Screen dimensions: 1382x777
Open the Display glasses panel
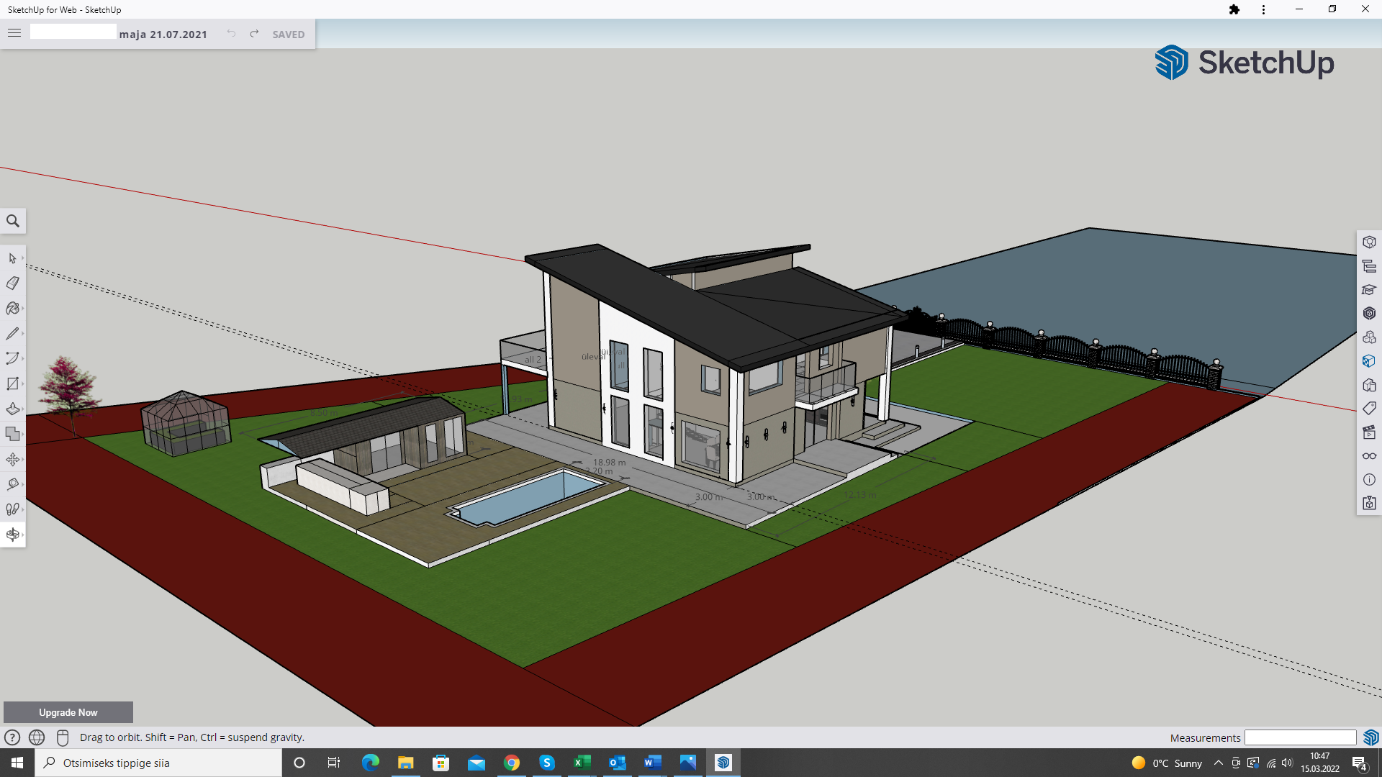coord(1369,456)
